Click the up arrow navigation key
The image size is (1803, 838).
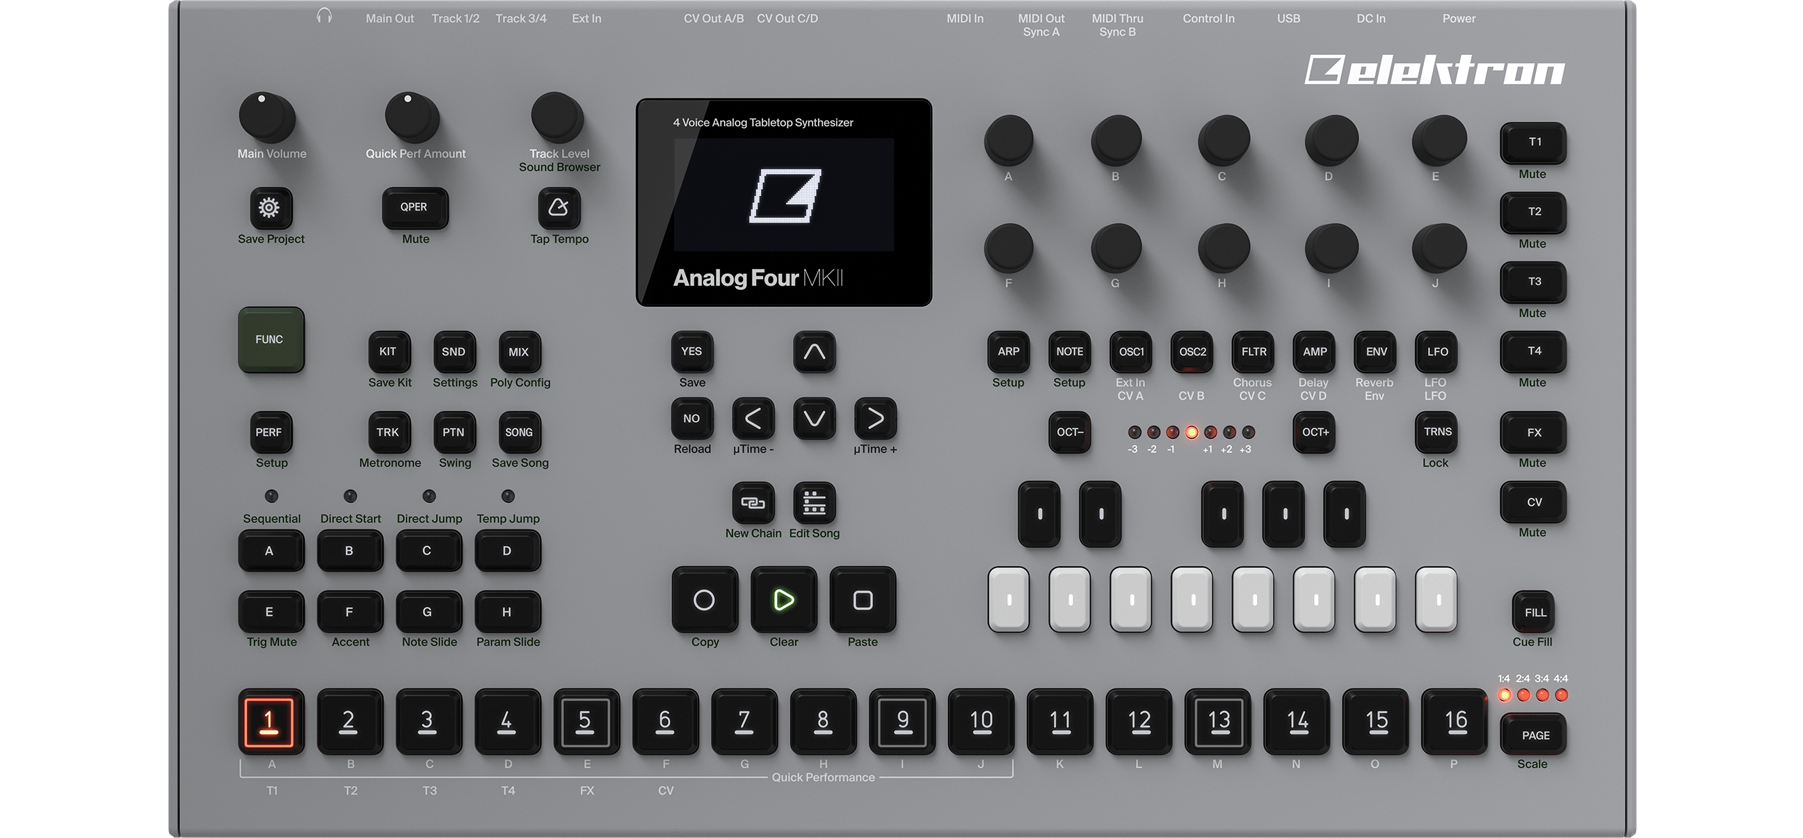(x=814, y=352)
